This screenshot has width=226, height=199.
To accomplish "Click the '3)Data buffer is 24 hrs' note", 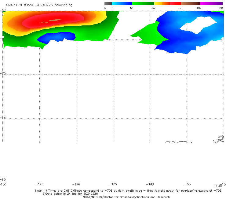I will coord(70,194).
